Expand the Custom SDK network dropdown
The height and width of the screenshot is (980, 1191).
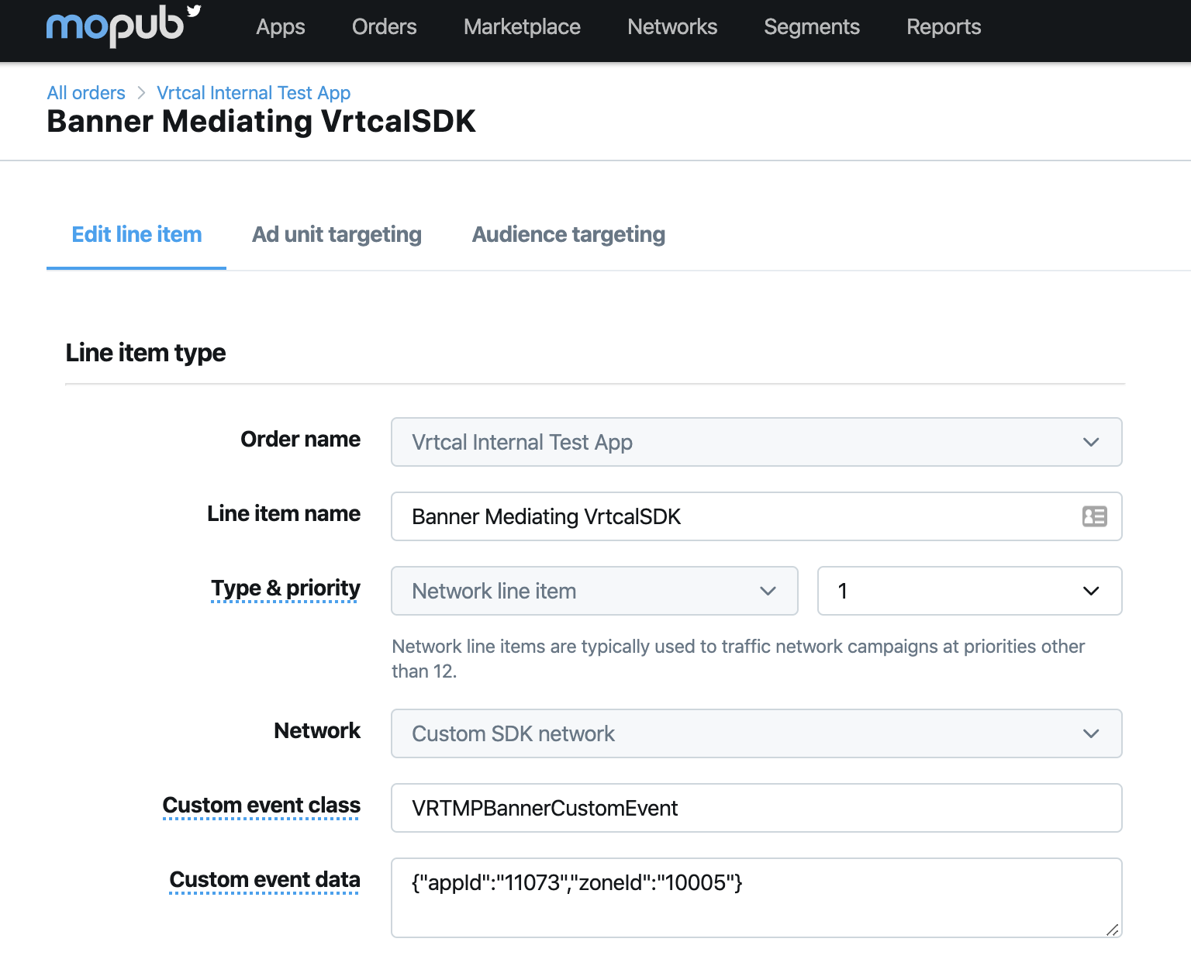point(756,733)
